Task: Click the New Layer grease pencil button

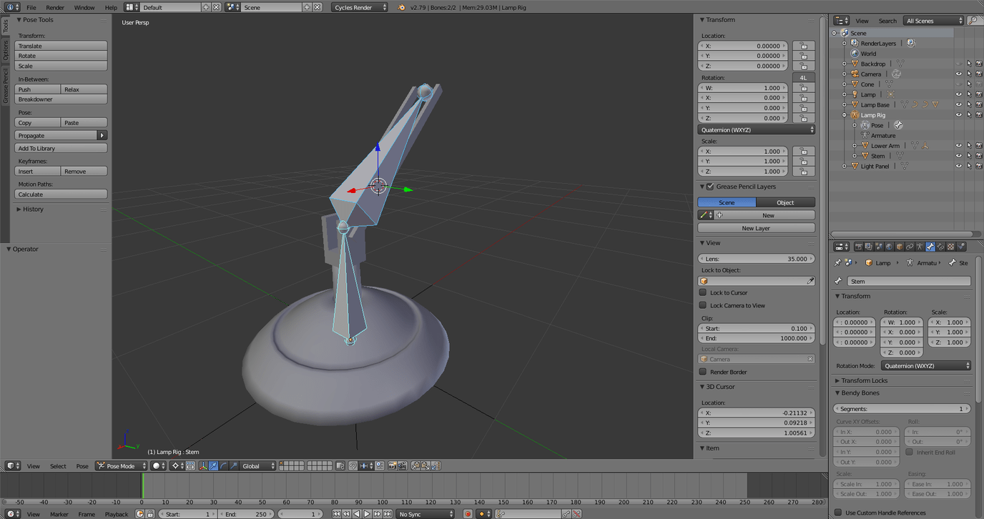Action: [756, 228]
